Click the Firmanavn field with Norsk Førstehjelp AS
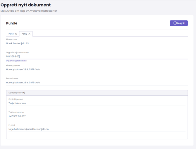Viewport: 196px width, 149px height. click(97, 43)
